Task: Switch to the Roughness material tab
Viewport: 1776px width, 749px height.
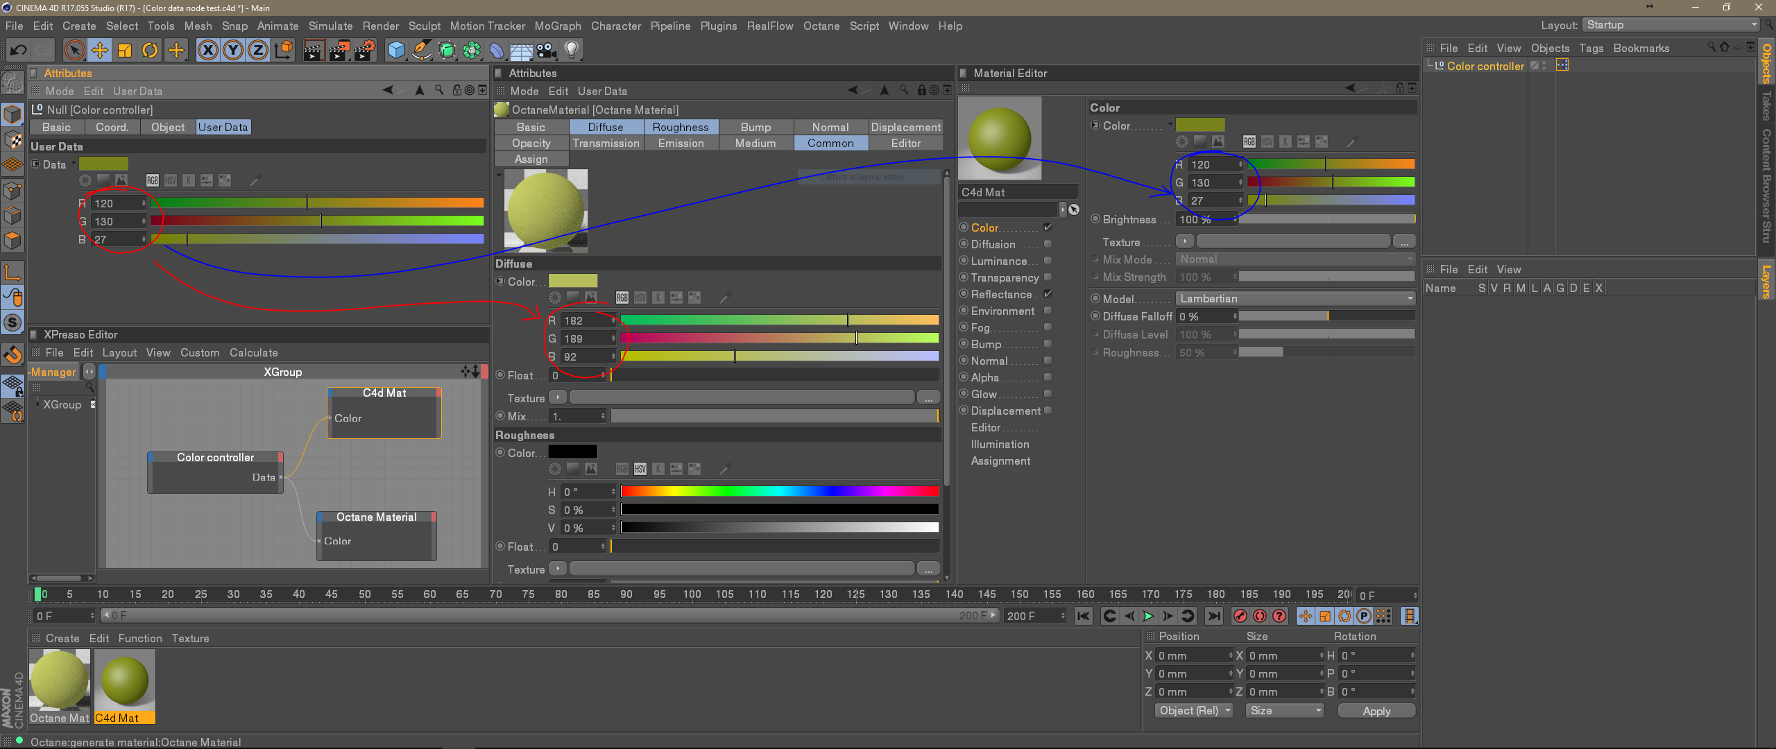Action: point(680,127)
